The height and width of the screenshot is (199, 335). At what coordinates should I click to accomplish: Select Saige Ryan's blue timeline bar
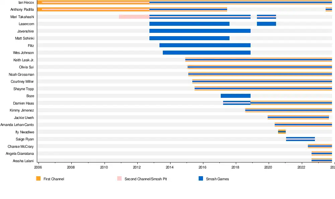(x=300, y=139)
